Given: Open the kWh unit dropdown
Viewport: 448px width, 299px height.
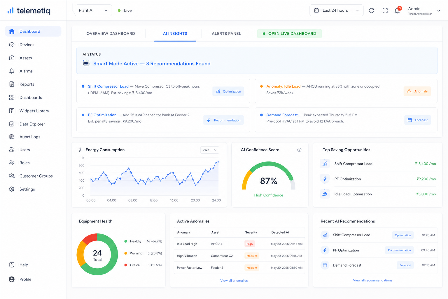Looking at the screenshot, I should [209, 150].
